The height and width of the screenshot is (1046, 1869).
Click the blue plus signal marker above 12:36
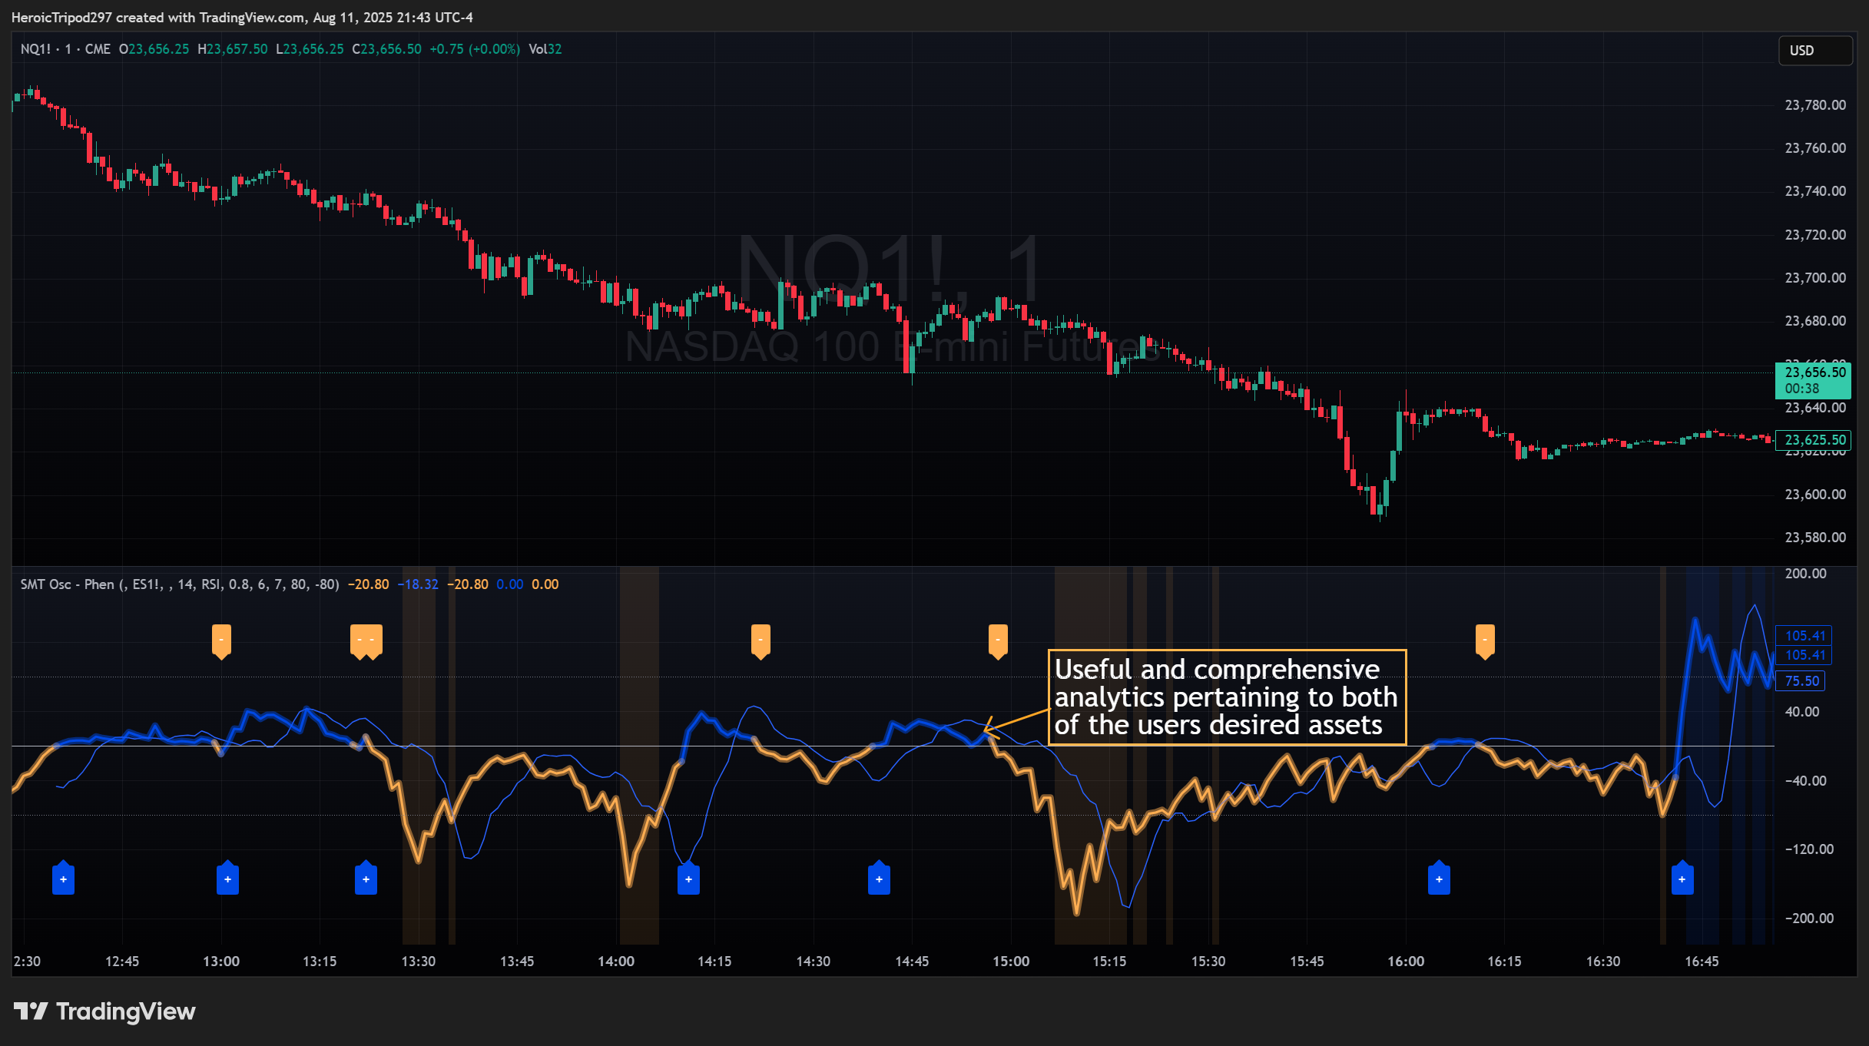click(63, 878)
